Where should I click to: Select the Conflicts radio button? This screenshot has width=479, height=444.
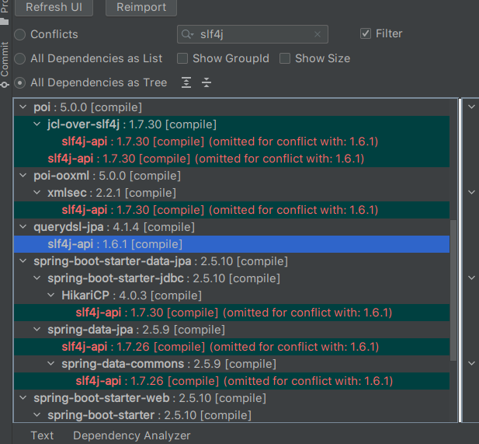pyautogui.click(x=20, y=34)
